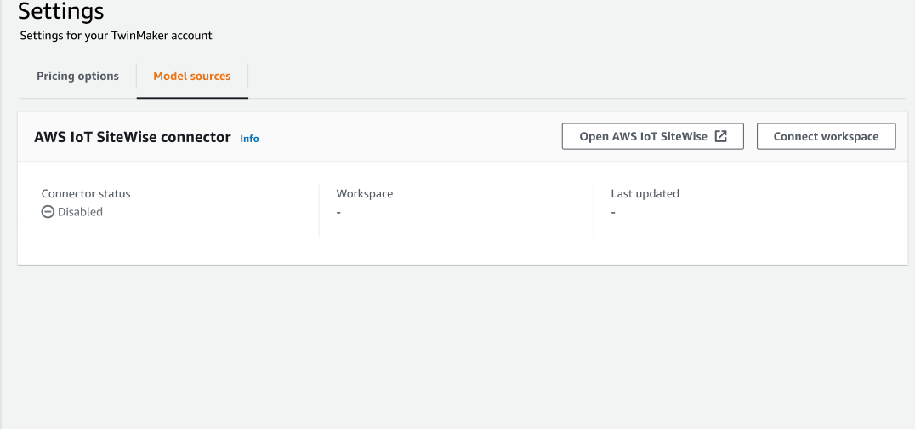Viewport: 915px width, 429px height.
Task: Click the divider between Connector status and Workspace
Action: coord(319,209)
